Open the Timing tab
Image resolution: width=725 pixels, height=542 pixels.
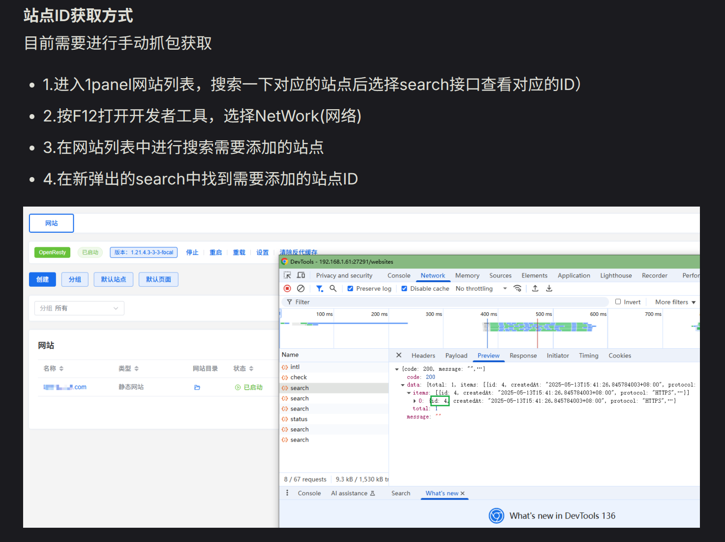589,356
